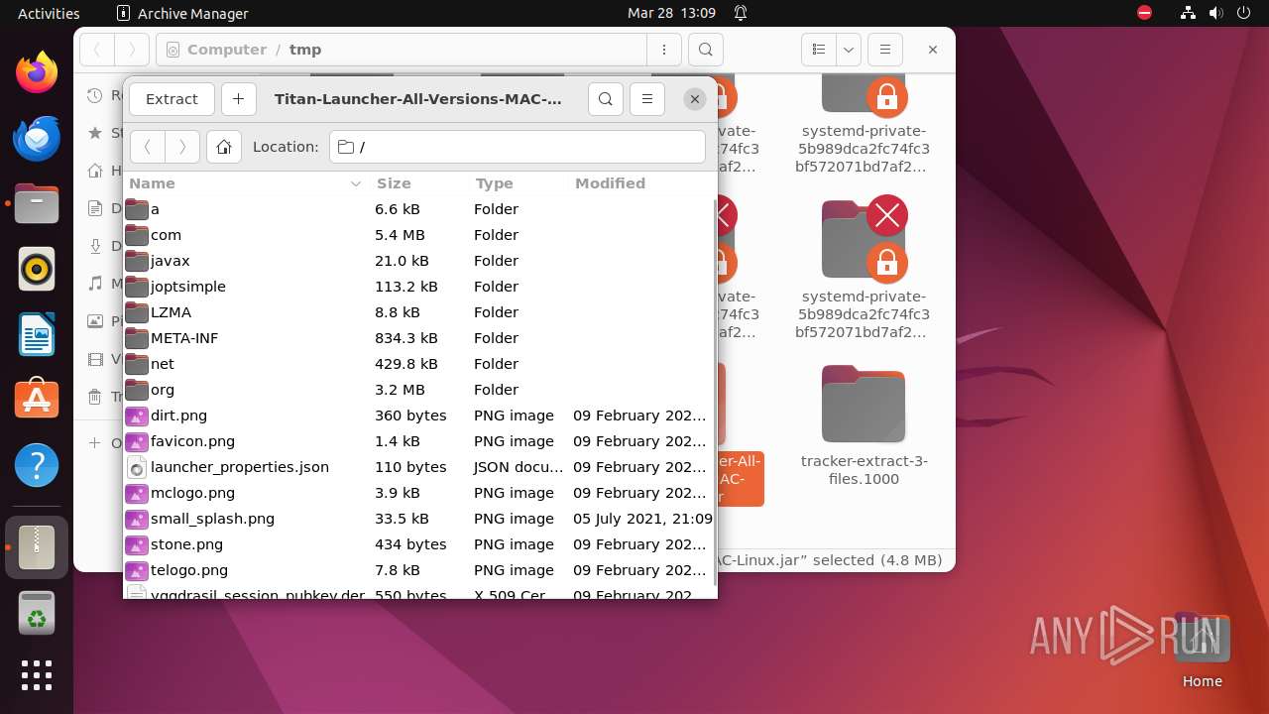Open Archive Manager dock icon
This screenshot has height=714, width=1269.
point(37,547)
